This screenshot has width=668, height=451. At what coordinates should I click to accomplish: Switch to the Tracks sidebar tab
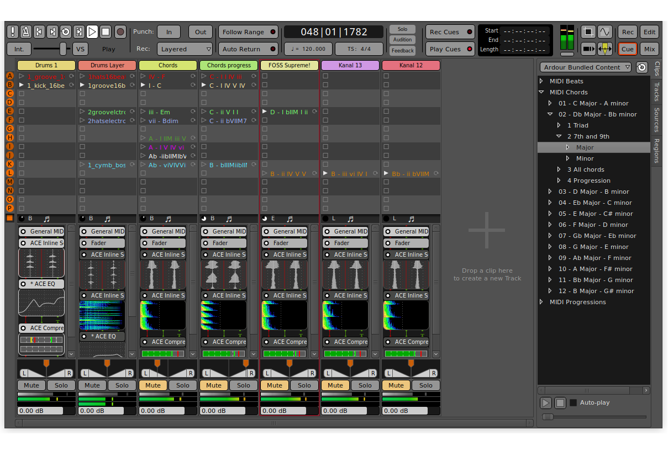click(x=656, y=92)
